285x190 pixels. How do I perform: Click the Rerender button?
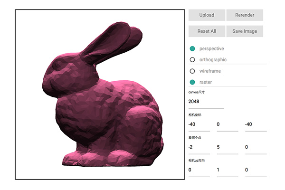245,15
